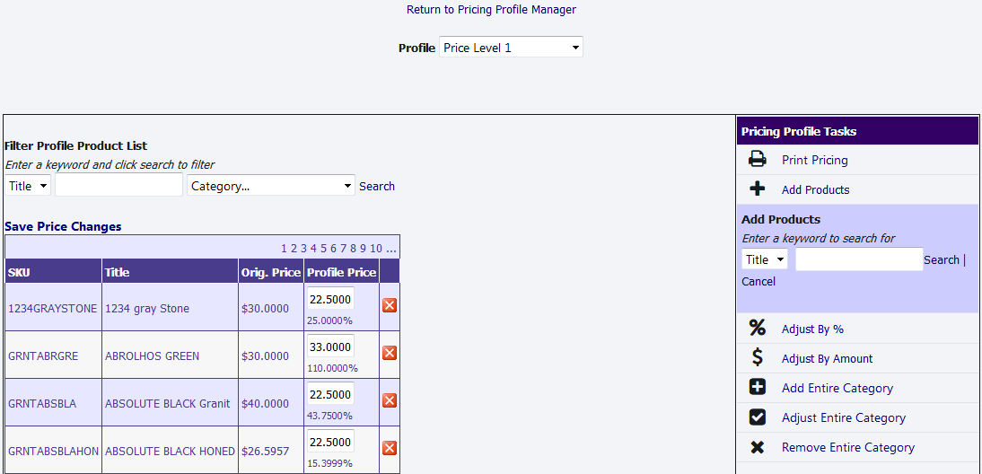Go to page 5 of product list

point(323,249)
